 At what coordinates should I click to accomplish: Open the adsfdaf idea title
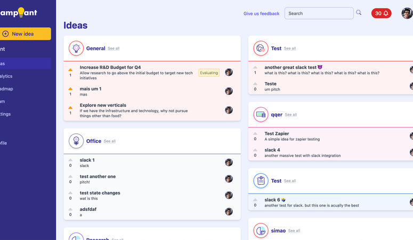coord(88,209)
